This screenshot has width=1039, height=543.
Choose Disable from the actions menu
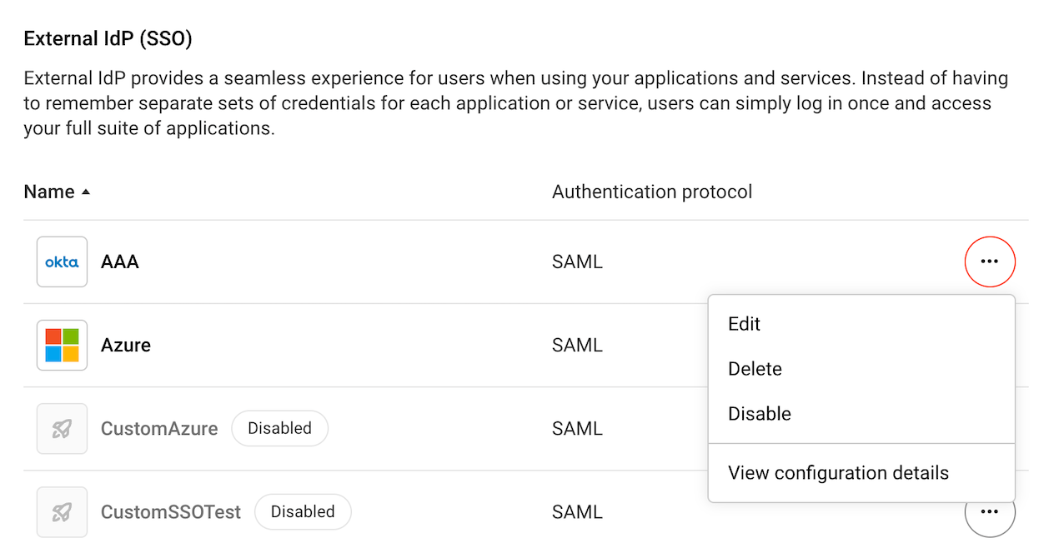(x=759, y=413)
